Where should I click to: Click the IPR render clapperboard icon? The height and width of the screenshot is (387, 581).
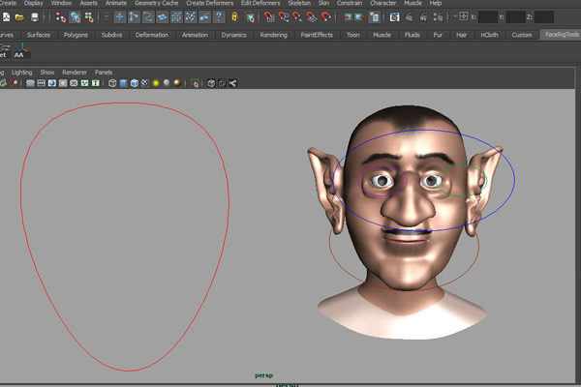pyautogui.click(x=423, y=17)
